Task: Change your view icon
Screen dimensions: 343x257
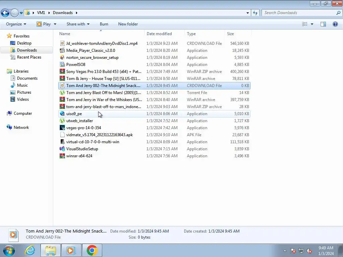Action: pyautogui.click(x=304, y=24)
